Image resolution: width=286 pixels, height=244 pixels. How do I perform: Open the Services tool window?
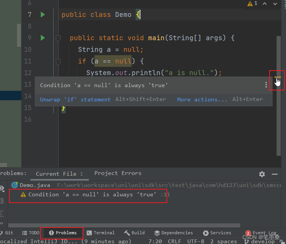pos(217,233)
